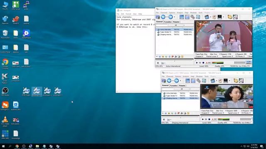This screenshot has height=149, width=266.
Task: Expand R recorder dropdown in bottom DVB Dream
Action: pyautogui.click(x=229, y=81)
